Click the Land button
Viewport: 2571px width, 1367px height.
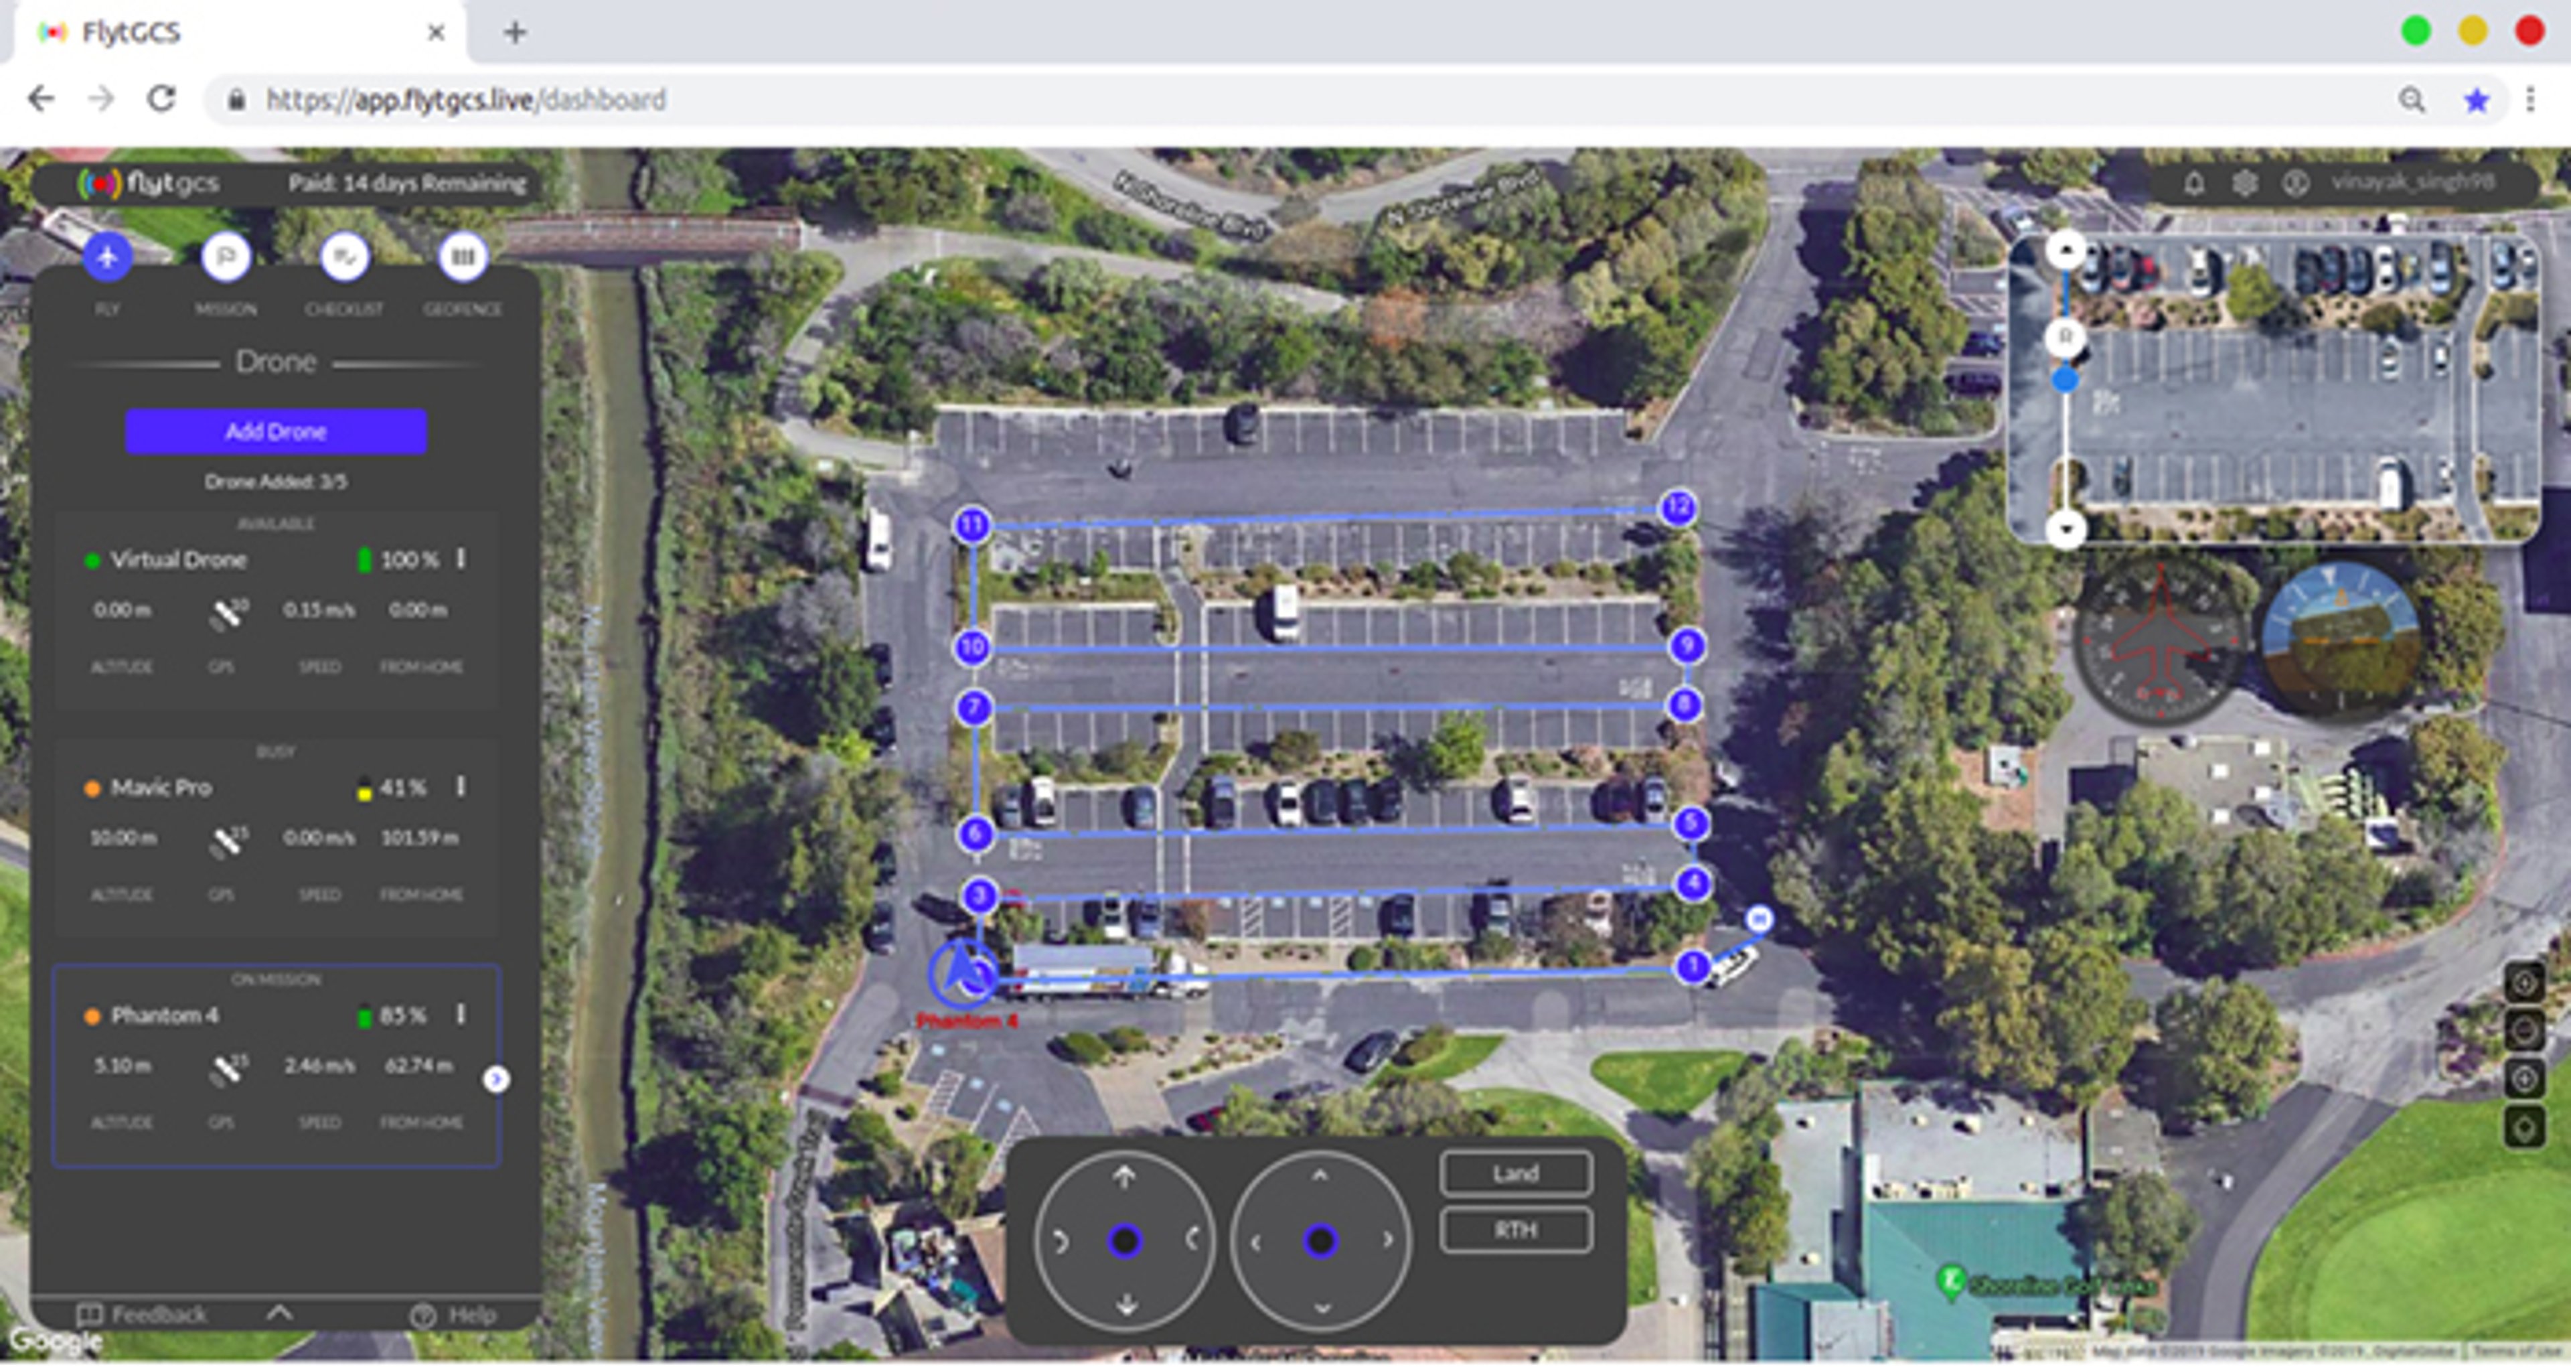[x=1516, y=1173]
